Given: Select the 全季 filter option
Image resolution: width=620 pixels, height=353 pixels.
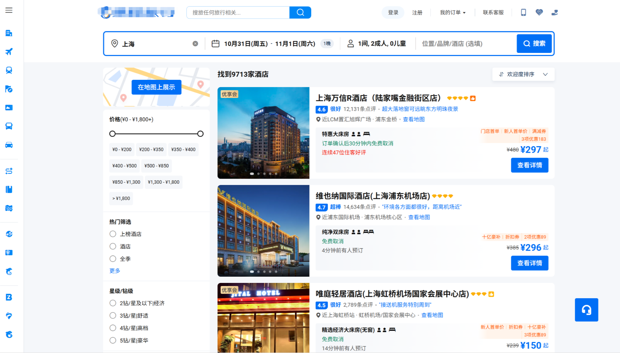Looking at the screenshot, I should click(113, 259).
